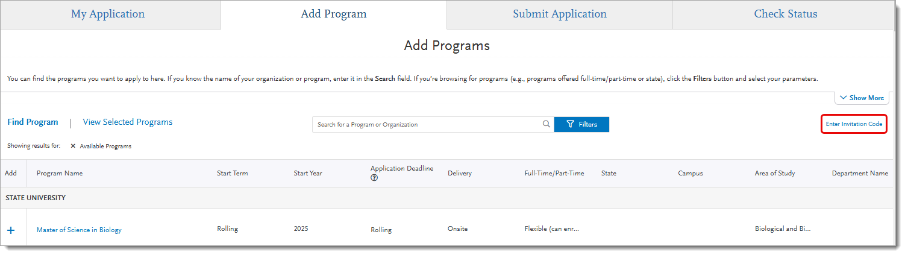Add Master of Science in Biology with plus
This screenshot has height=255, width=905.
tap(11, 230)
